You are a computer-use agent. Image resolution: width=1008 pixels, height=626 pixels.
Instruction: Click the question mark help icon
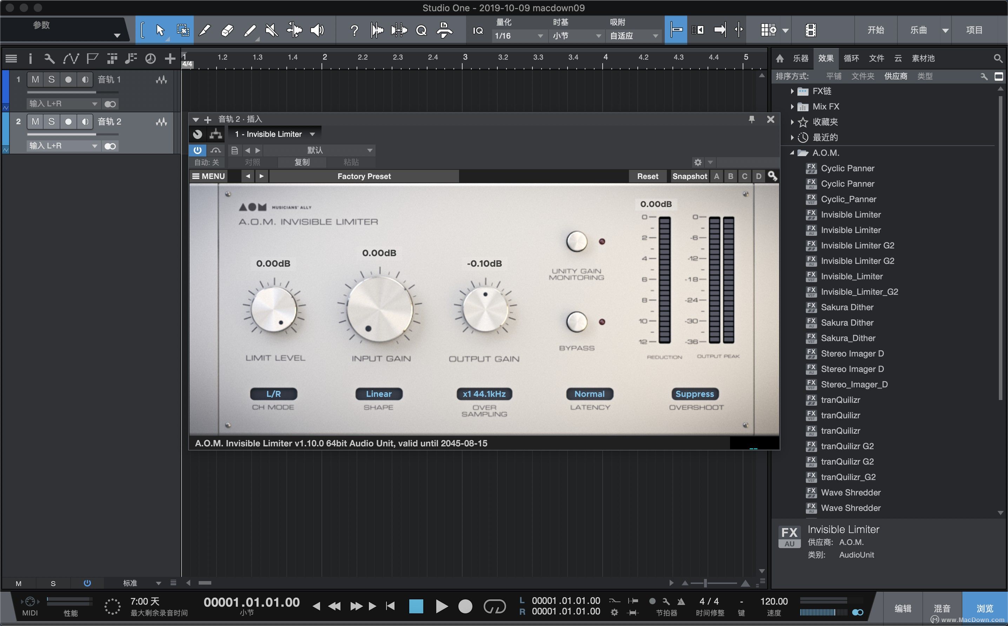point(354,30)
